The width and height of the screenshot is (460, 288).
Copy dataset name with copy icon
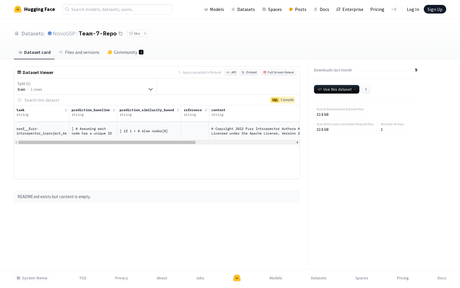121,33
